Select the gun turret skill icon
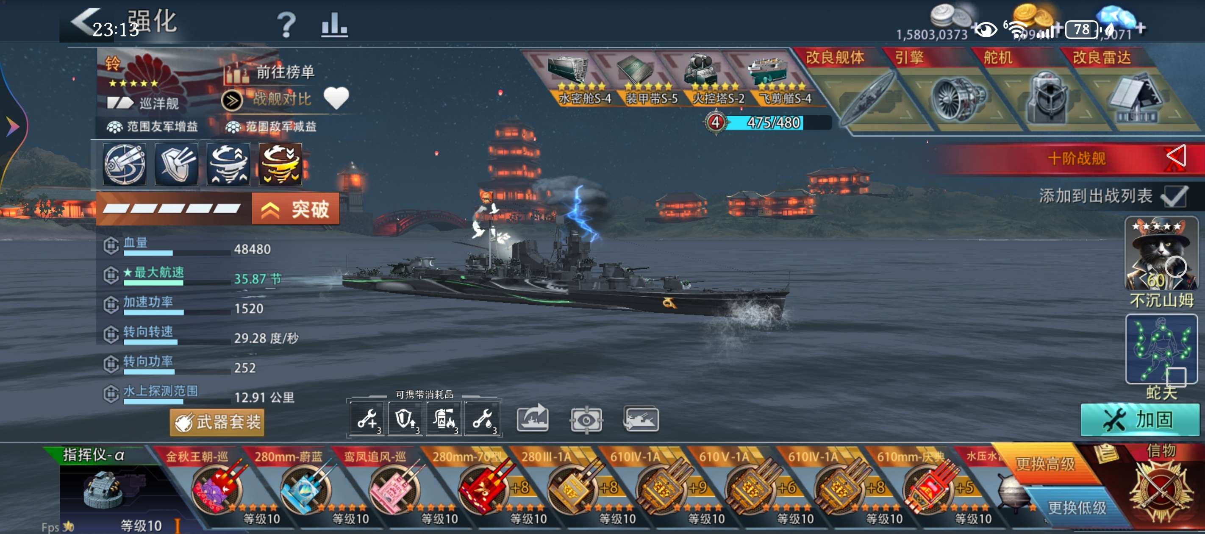 coord(125,164)
